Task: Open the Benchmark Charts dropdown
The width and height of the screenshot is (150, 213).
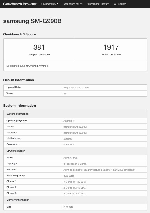Action: coord(98,4)
